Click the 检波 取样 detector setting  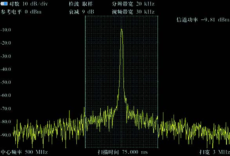[x=81, y=4]
